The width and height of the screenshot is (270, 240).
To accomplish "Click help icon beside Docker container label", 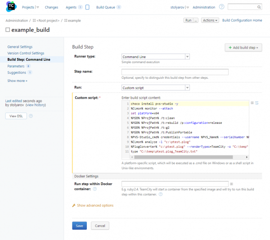I will click(95, 189).
